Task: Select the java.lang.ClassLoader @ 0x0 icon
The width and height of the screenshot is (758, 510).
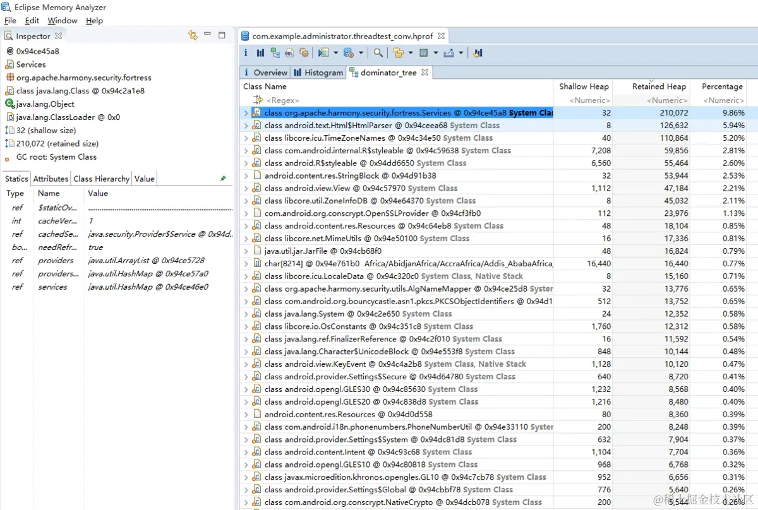Action: point(9,117)
